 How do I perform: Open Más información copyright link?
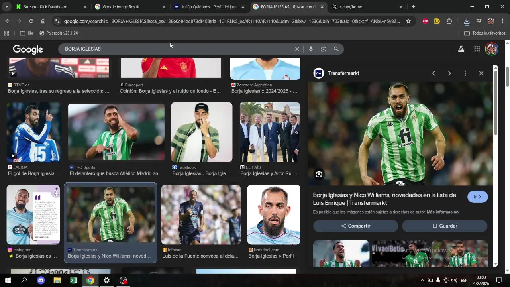tap(443, 212)
